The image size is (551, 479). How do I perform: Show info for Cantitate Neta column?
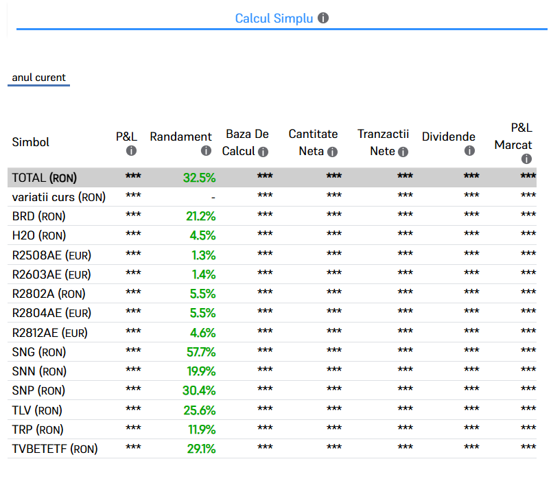pos(332,152)
